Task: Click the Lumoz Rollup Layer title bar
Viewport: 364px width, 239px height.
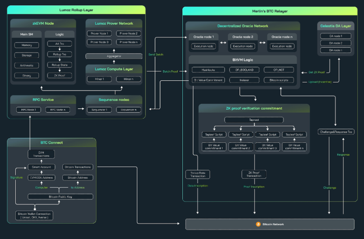Action: [x=76, y=9]
